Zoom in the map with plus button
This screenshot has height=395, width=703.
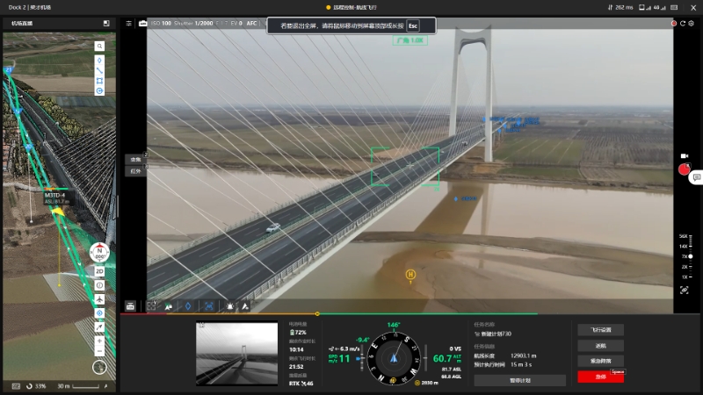tap(100, 340)
